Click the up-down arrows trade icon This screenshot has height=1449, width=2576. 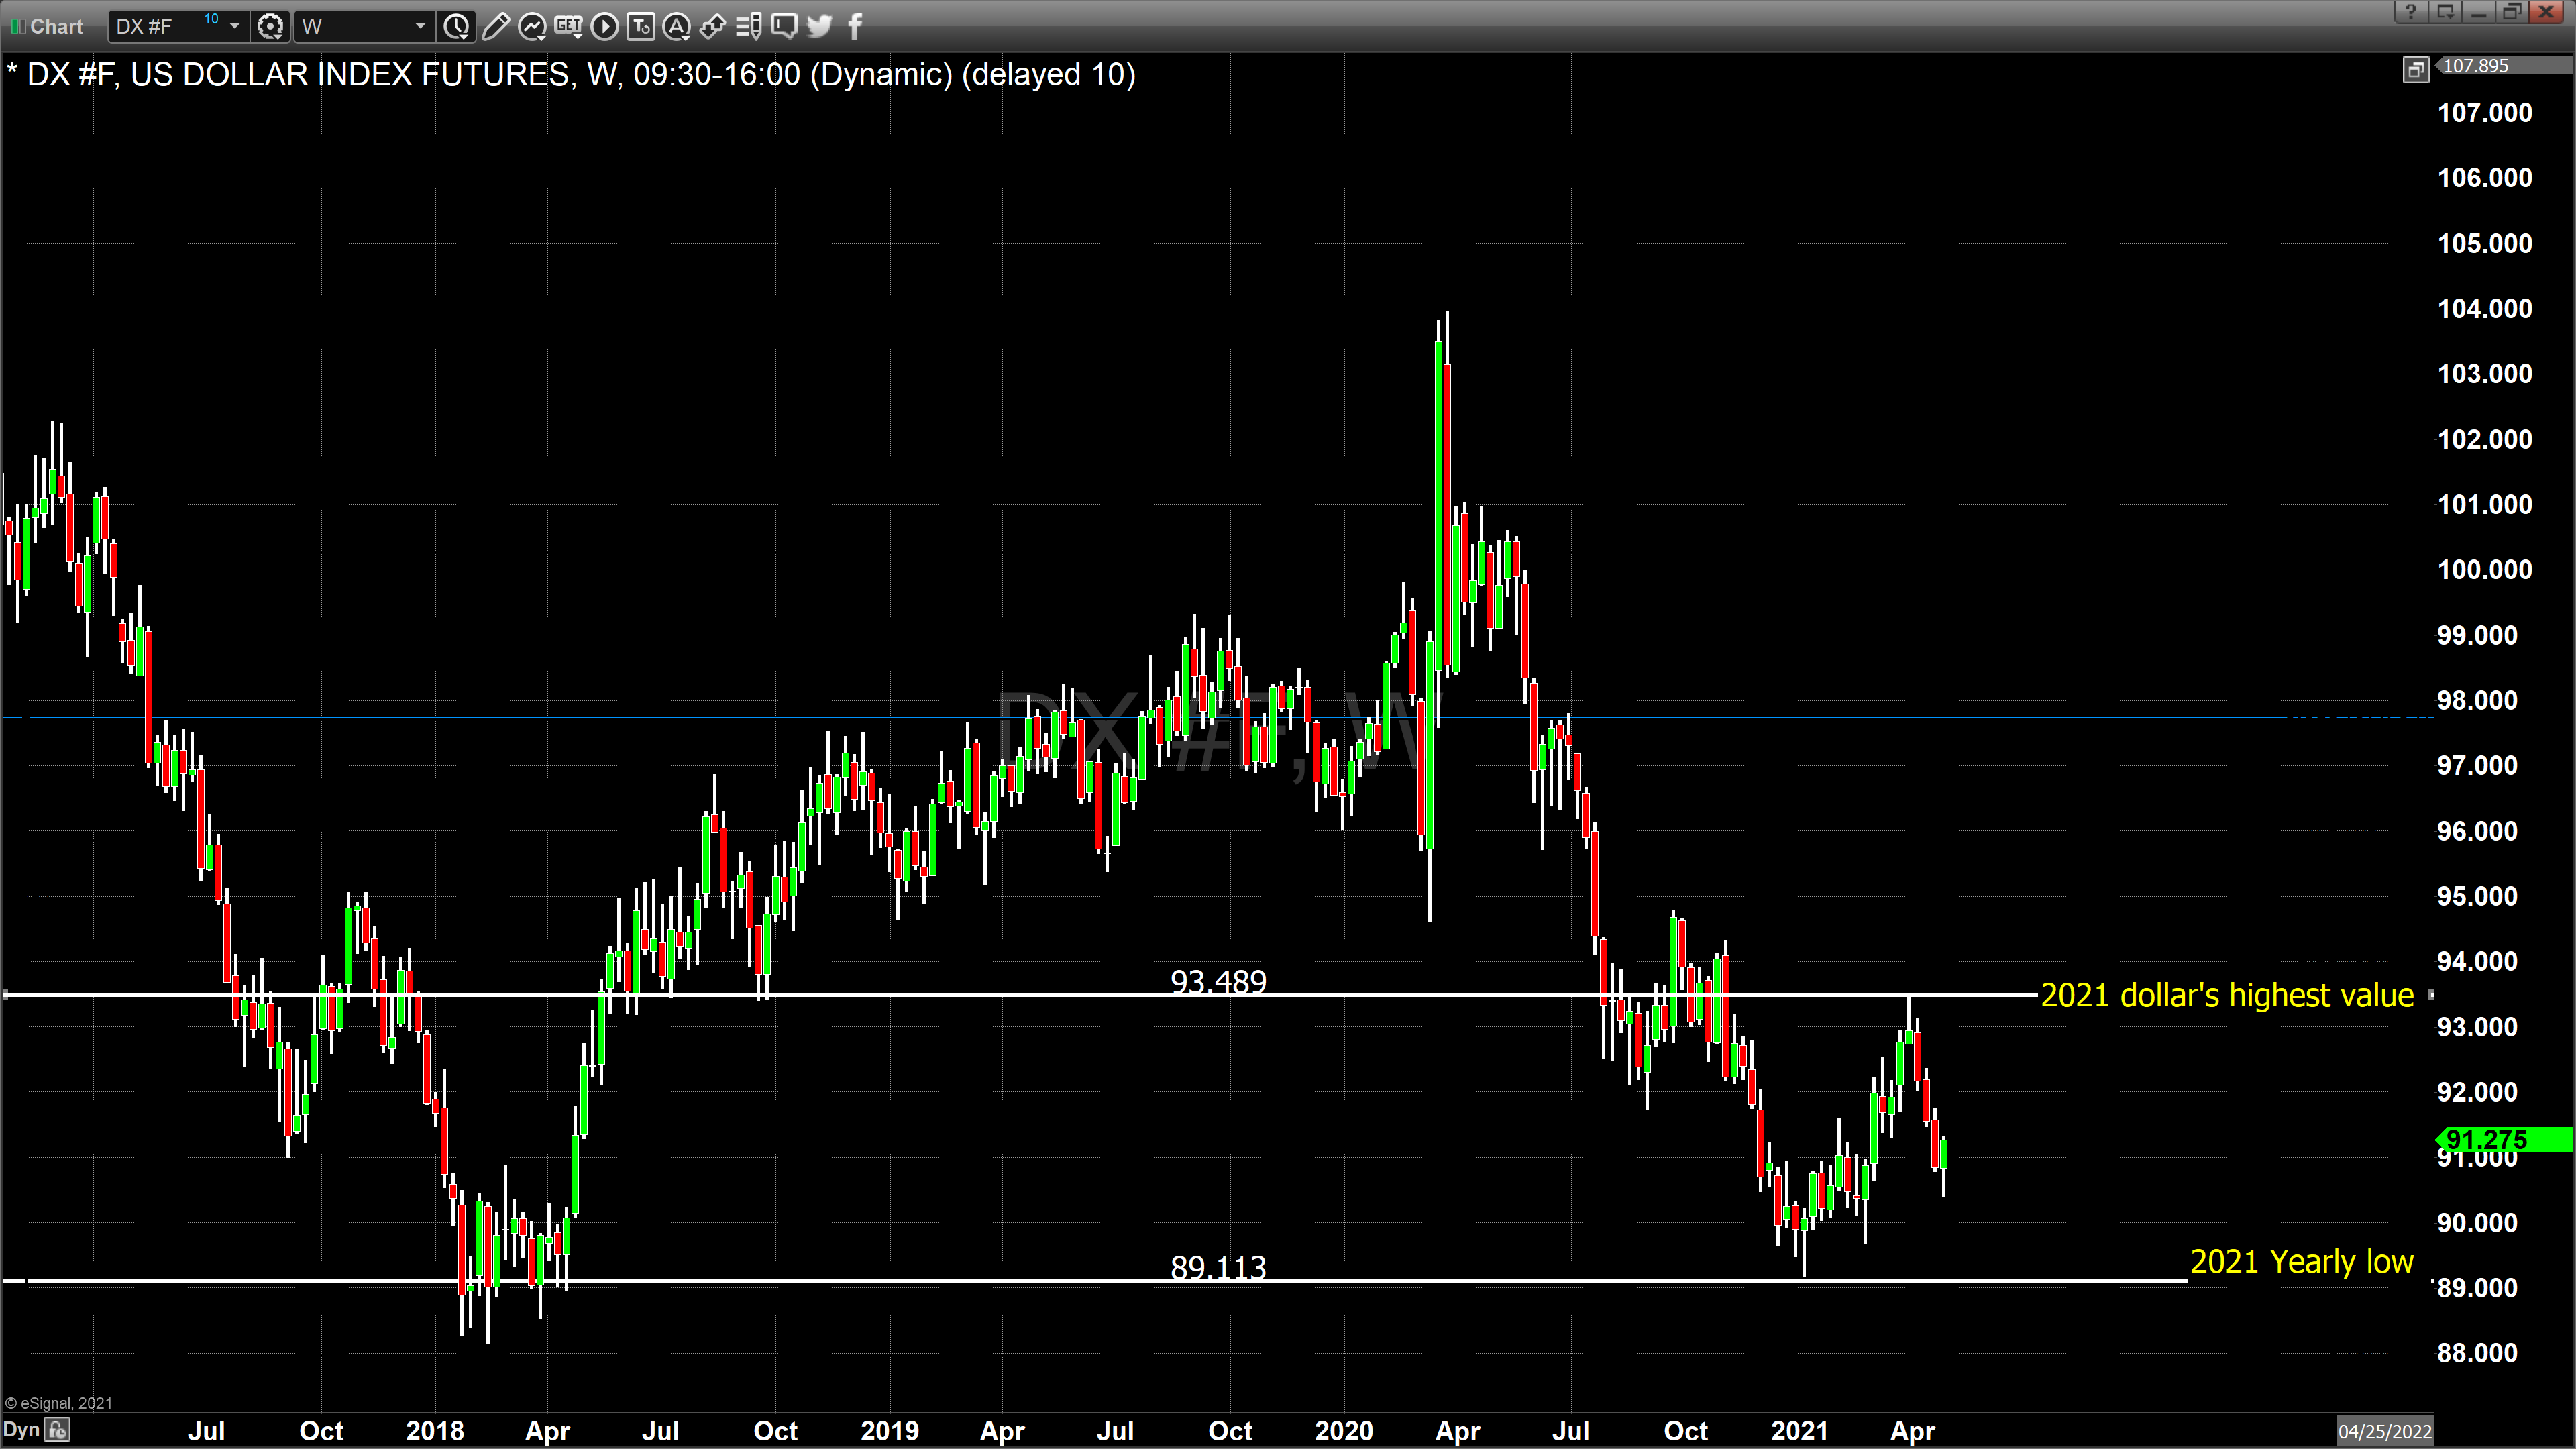pyautogui.click(x=712, y=27)
